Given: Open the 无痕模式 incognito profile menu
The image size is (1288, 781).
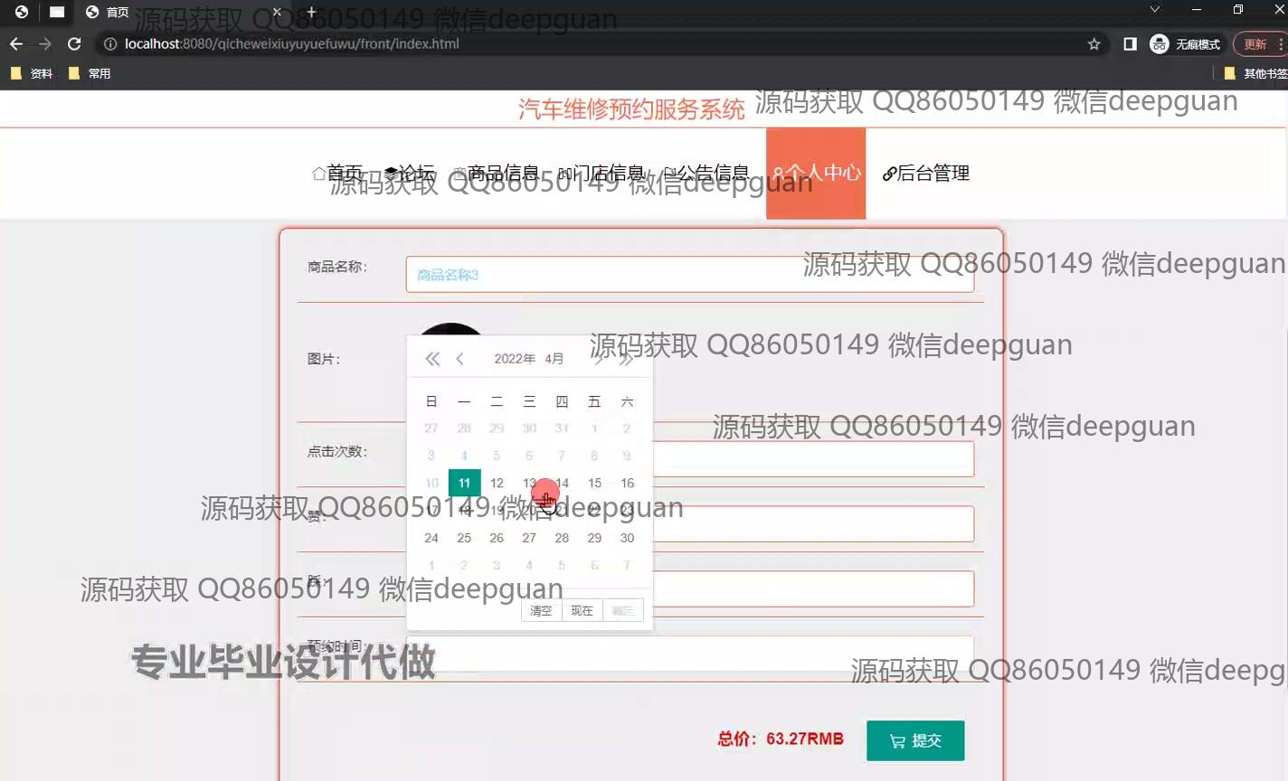Looking at the screenshot, I should coord(1185,43).
